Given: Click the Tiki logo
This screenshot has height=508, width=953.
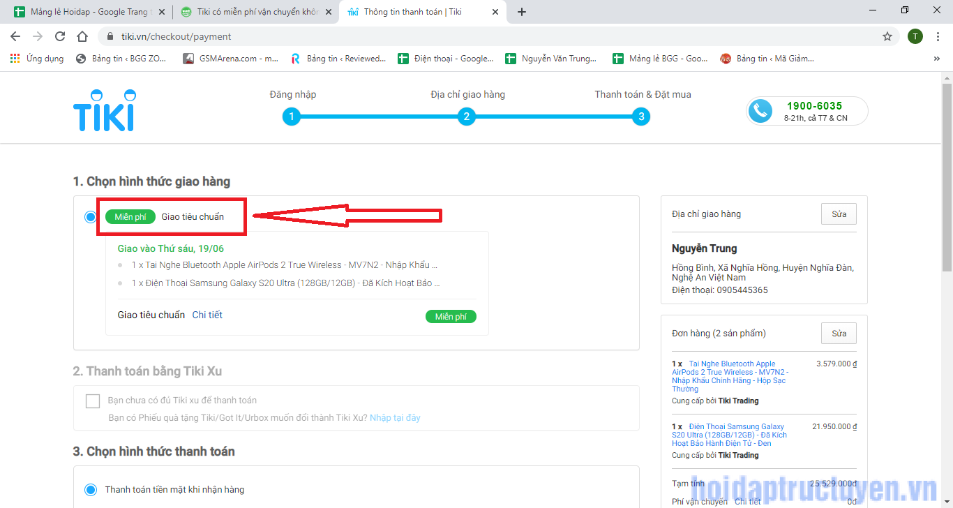Looking at the screenshot, I should 105,110.
